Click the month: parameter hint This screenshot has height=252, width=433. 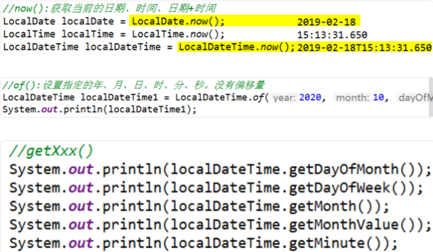[x=351, y=98]
